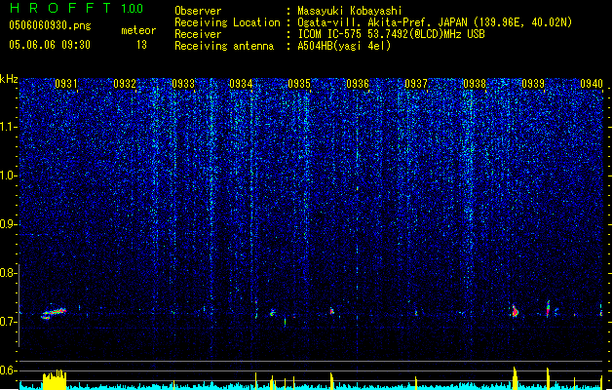Click the date stamp 05.06.06 09:30
613x390 pixels.
(x=50, y=45)
